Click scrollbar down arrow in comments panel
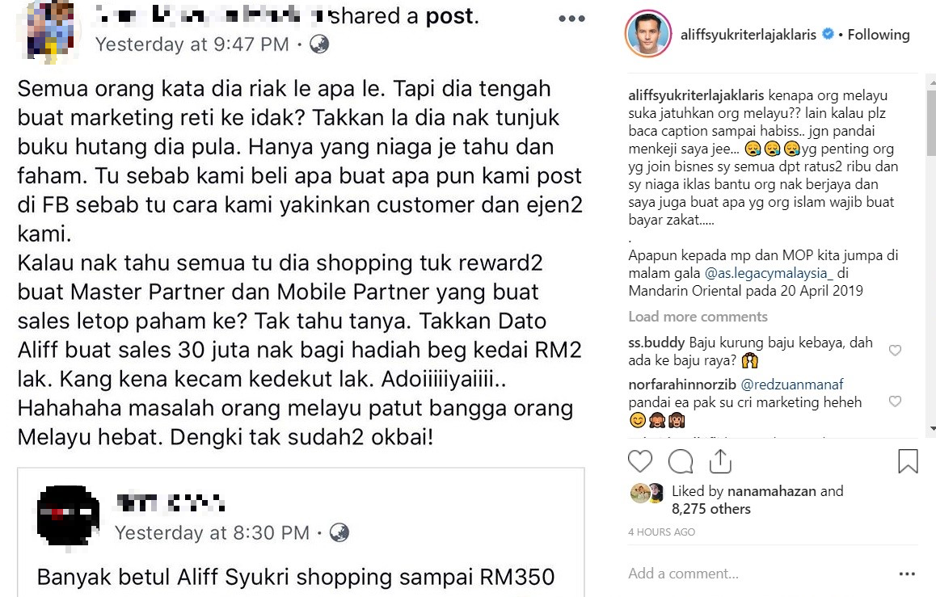936x597 pixels. 931,428
